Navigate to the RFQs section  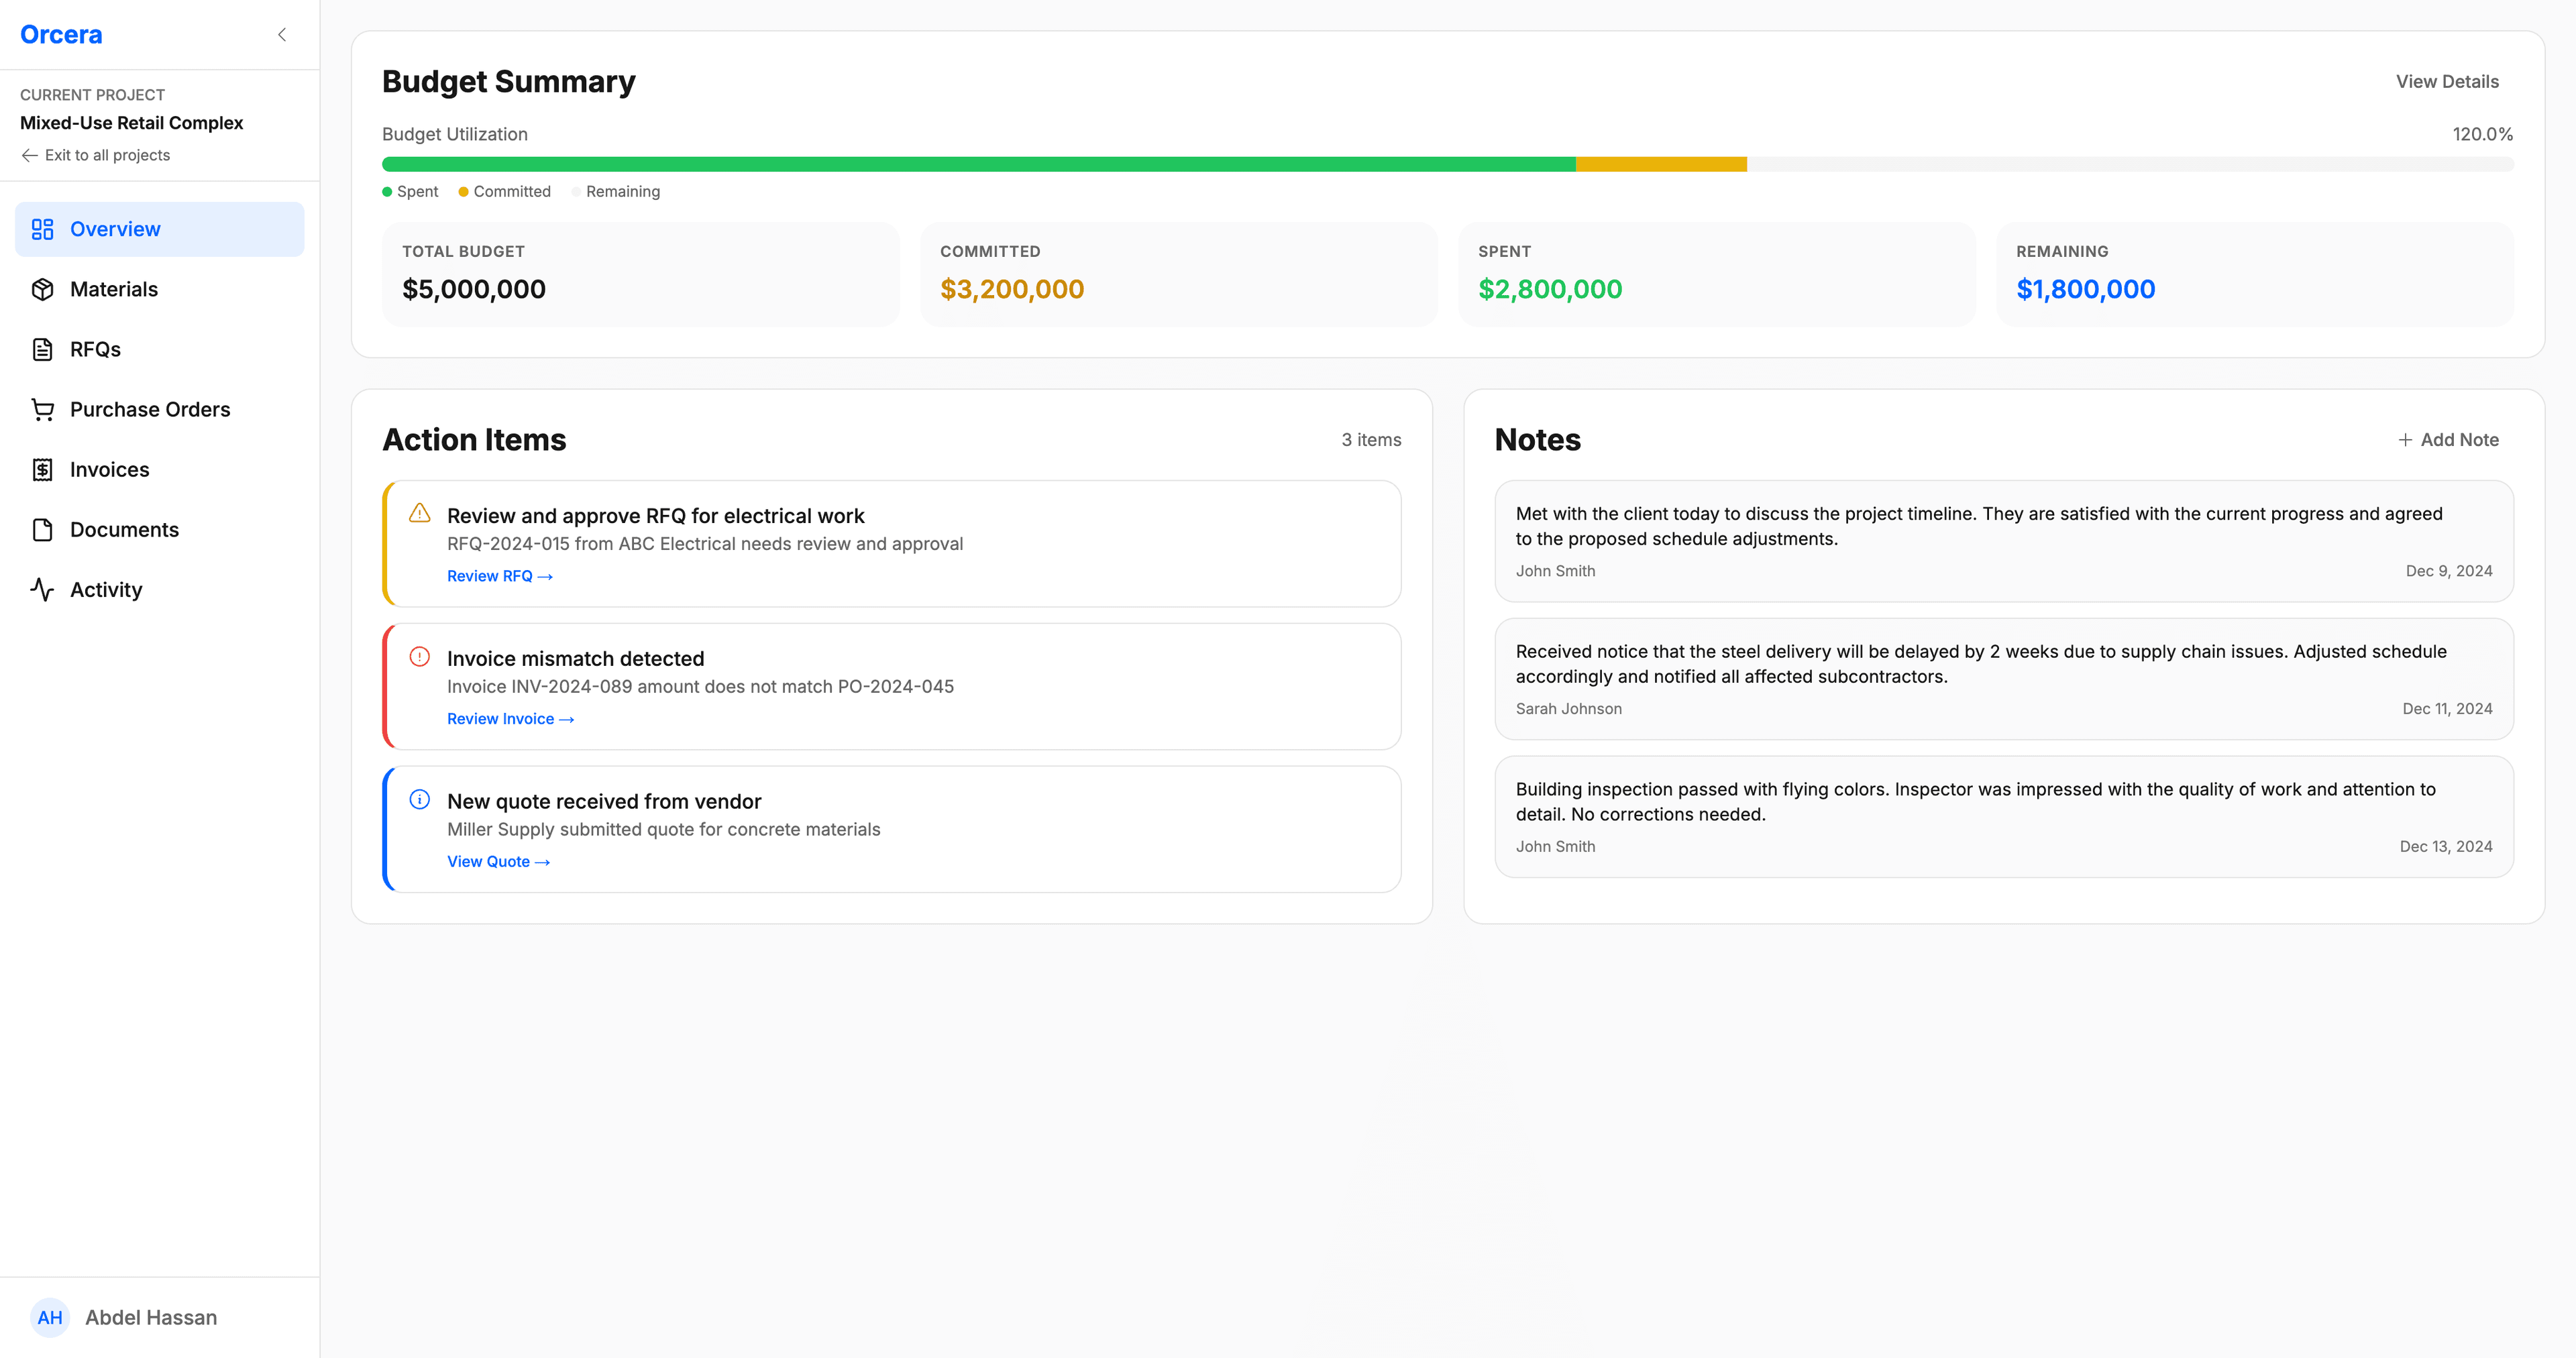pos(96,349)
